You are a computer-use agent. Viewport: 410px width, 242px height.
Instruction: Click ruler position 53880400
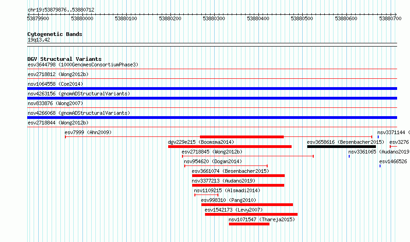click(258, 18)
